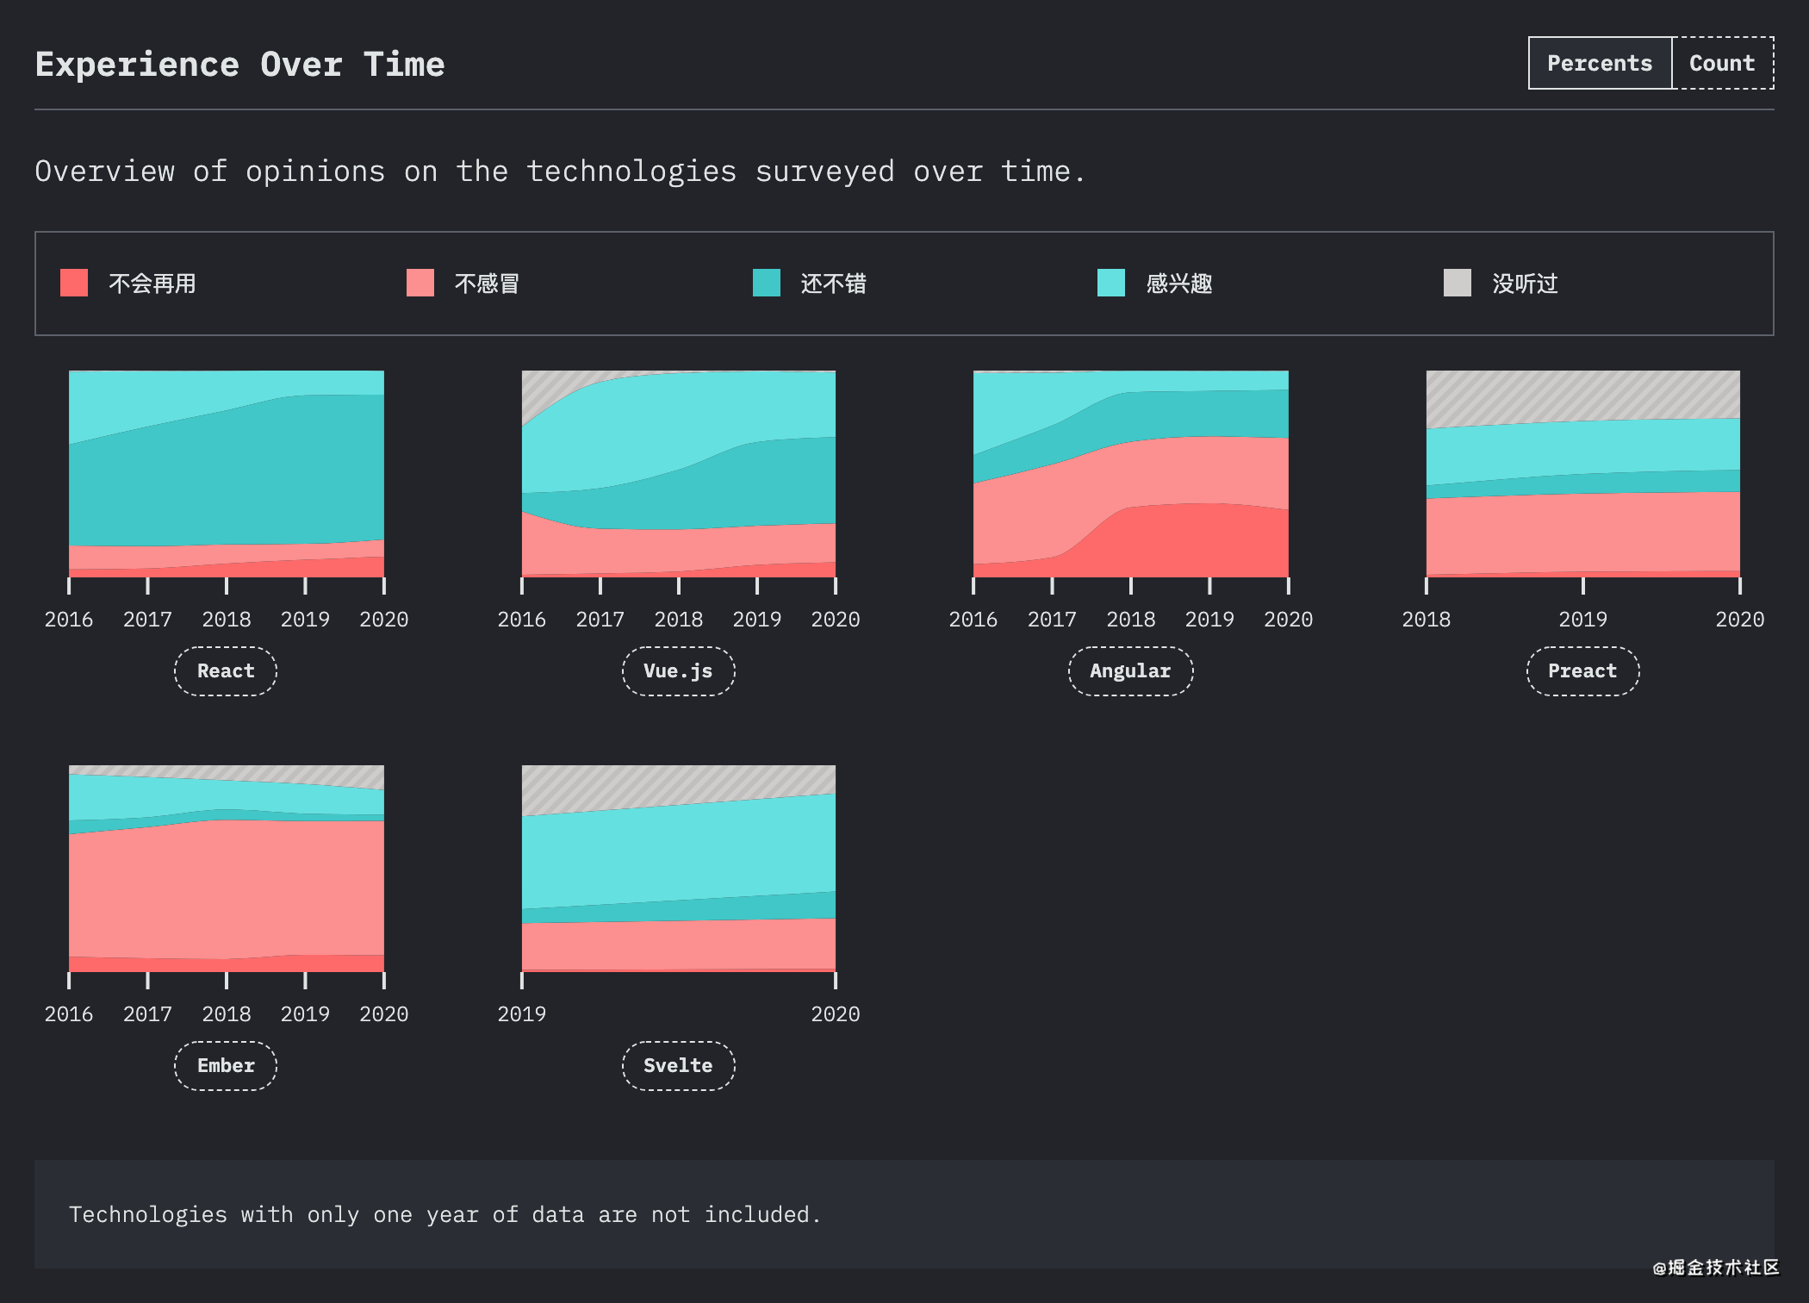Switch to the Percents view
Screen dimensions: 1809x1303
pos(1600,63)
